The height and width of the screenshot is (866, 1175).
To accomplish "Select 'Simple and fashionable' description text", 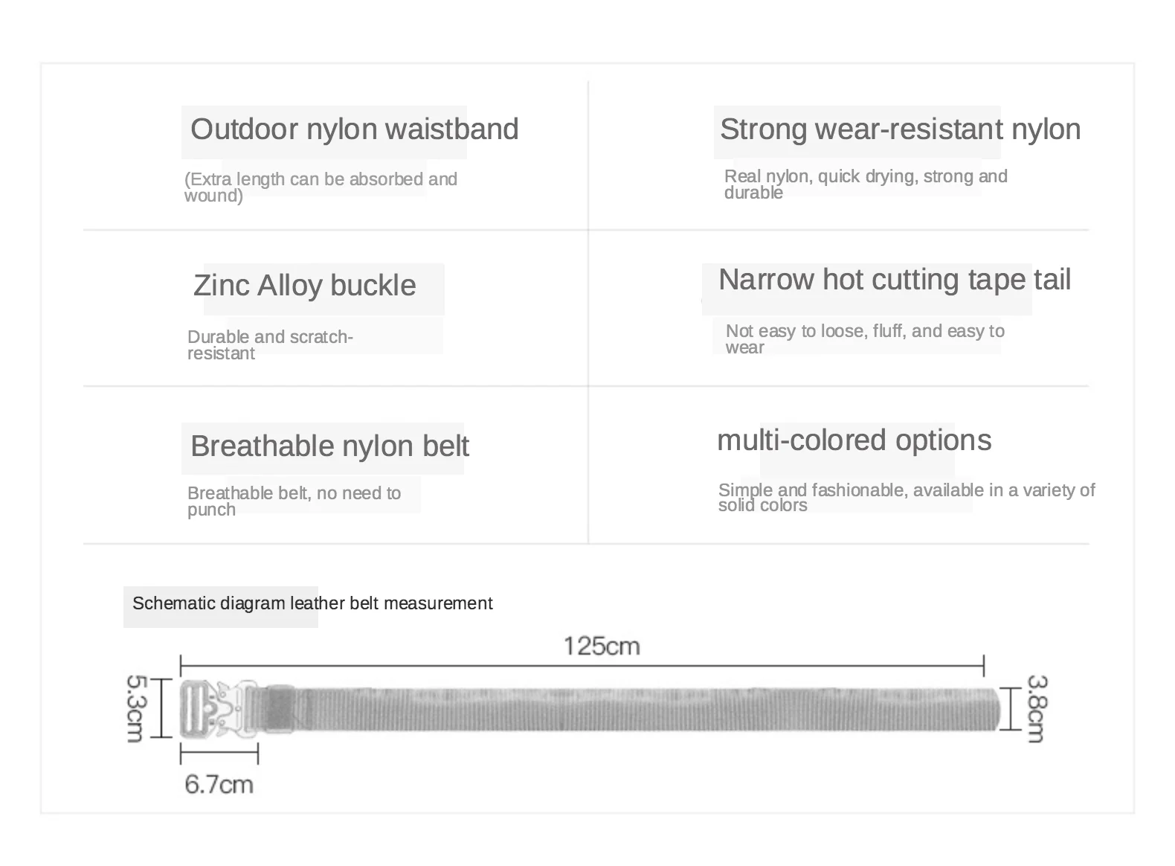I will click(906, 497).
